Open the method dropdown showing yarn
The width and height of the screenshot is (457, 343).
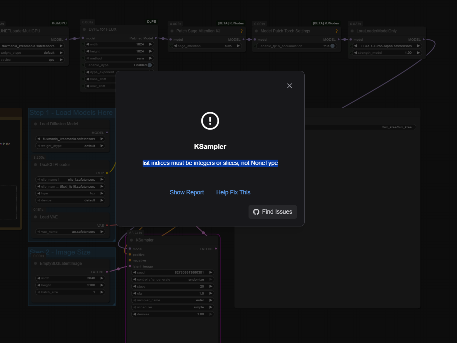click(x=119, y=58)
